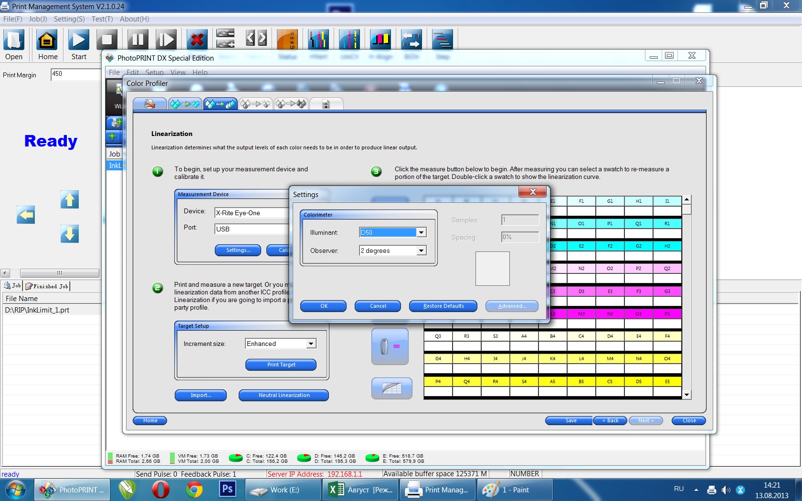The width and height of the screenshot is (802, 501).
Task: Open the Setting(S) menu
Action: coord(69,19)
